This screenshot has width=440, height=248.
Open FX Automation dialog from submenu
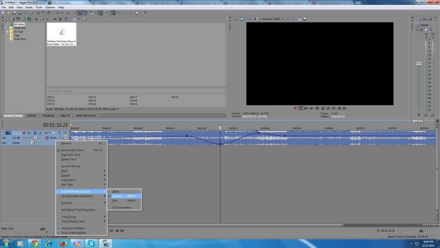pyautogui.click(x=124, y=208)
